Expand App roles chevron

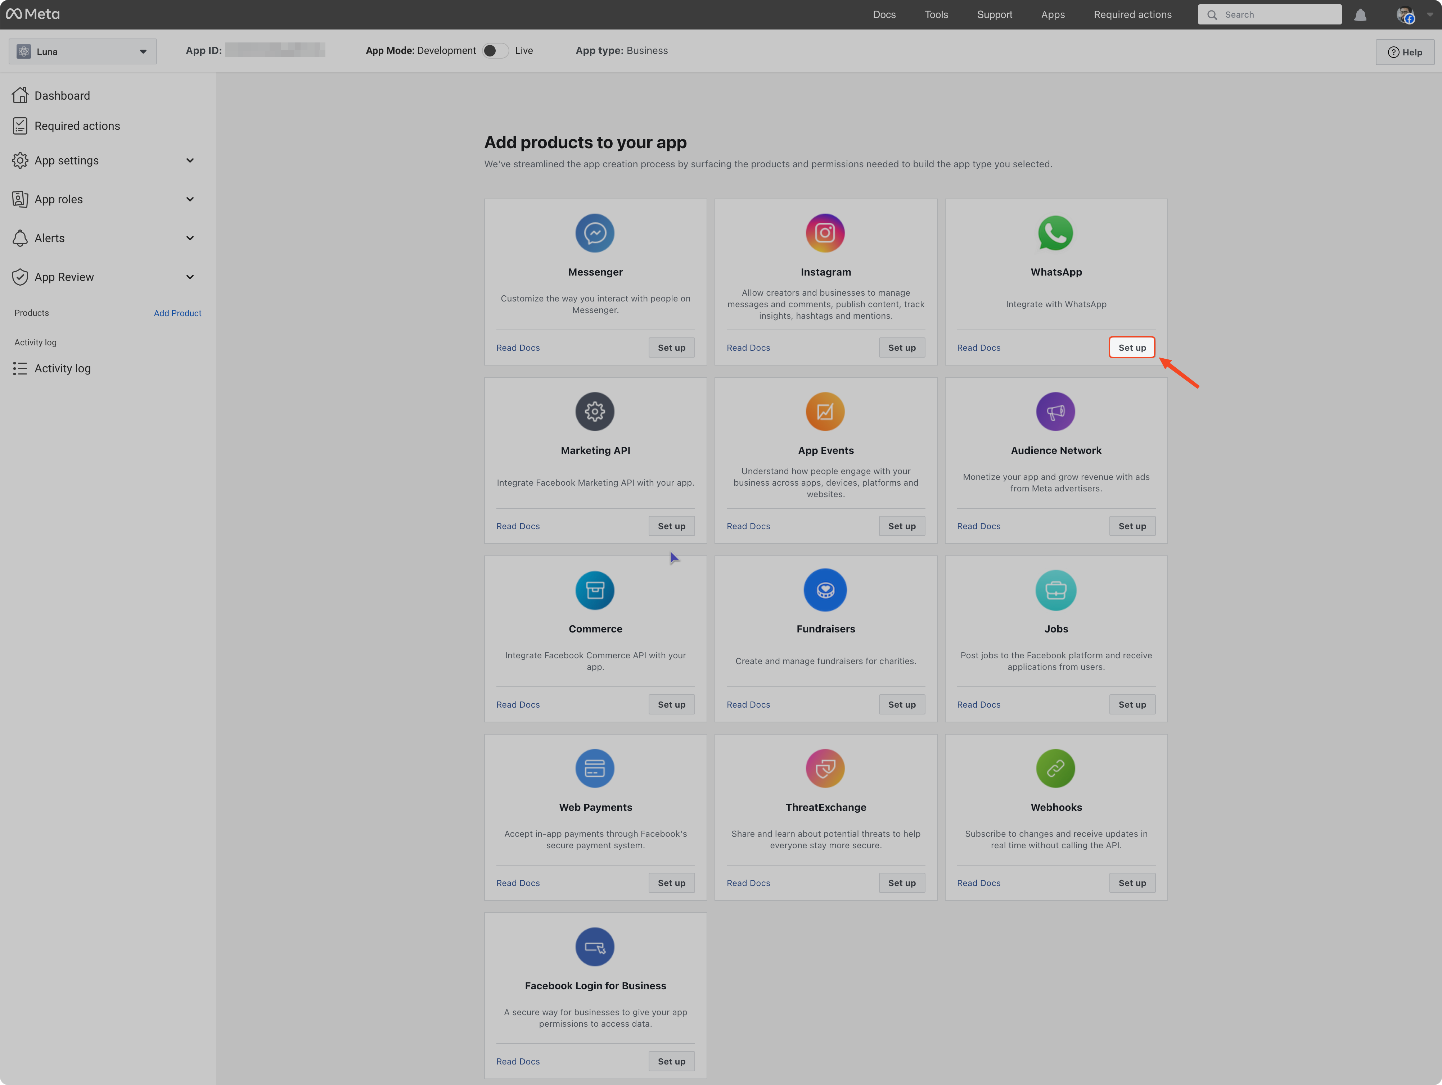(190, 199)
